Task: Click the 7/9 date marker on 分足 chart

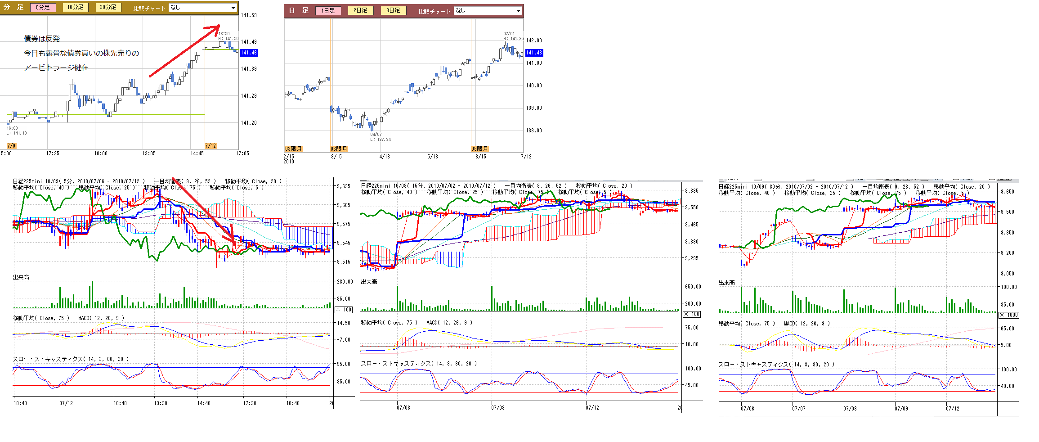Action: tap(11, 146)
